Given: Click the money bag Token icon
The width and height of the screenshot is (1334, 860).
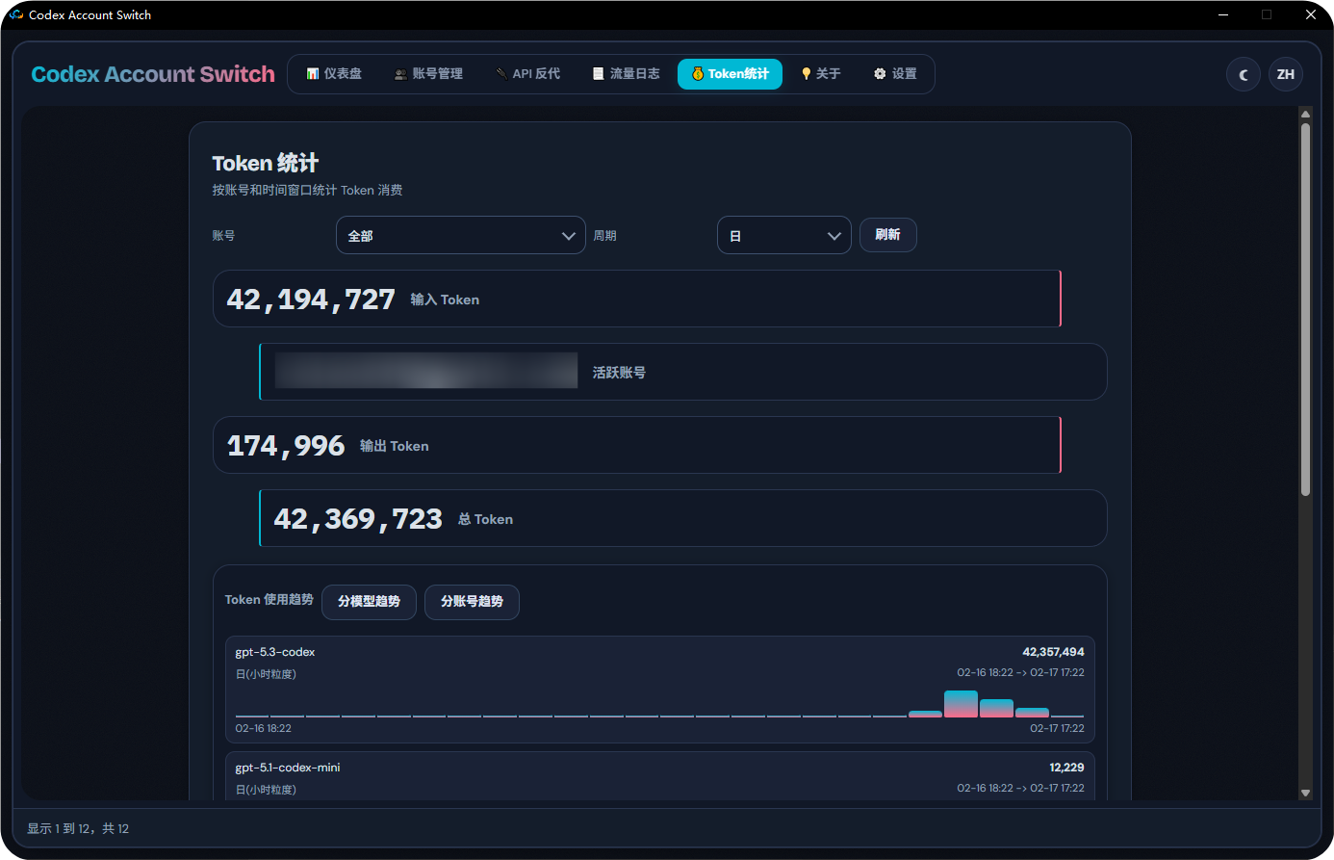Looking at the screenshot, I should (698, 74).
